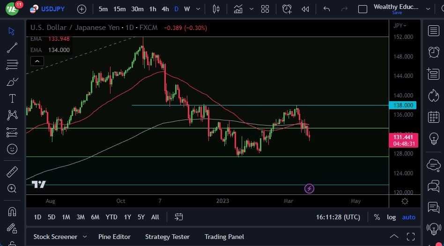Open the Pine Editor tab

tap(114, 237)
